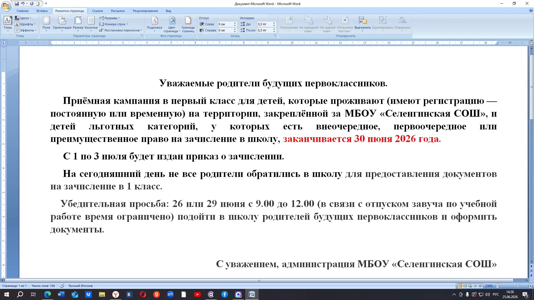
Task: Open the Размер paper size menu
Action: [x=78, y=24]
